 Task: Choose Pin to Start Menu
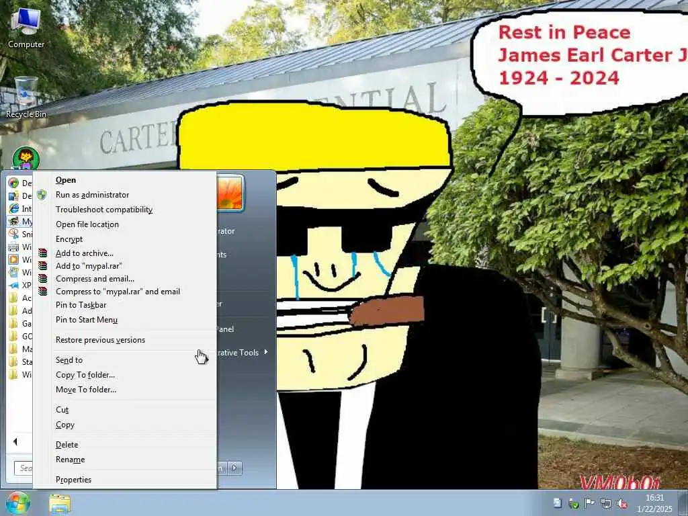(124, 320)
